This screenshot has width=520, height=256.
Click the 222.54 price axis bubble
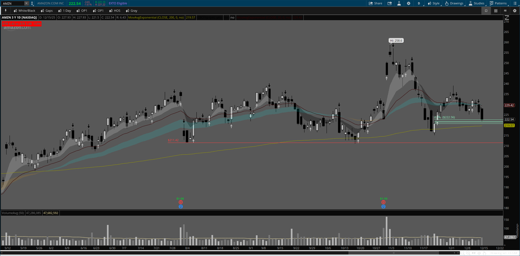tap(509, 119)
